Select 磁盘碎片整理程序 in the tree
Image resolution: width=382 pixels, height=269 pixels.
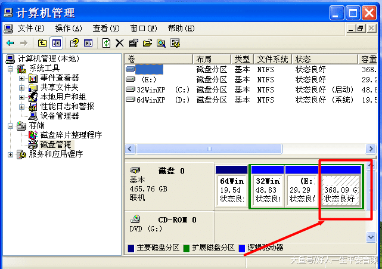[71, 135]
